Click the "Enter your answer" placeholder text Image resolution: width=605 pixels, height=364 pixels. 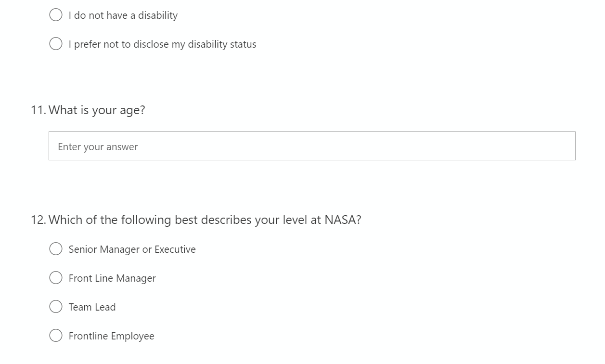coord(98,147)
